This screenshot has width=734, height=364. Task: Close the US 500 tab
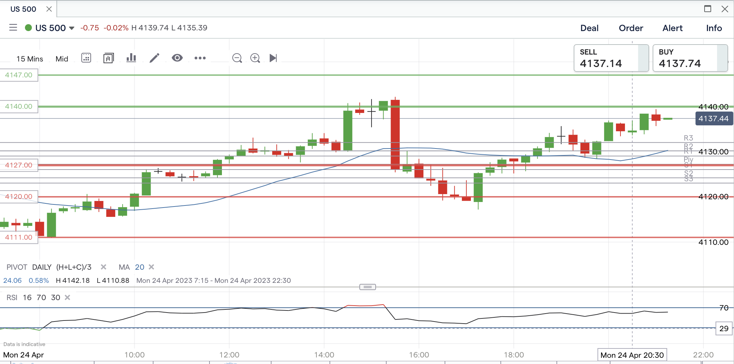49,9
